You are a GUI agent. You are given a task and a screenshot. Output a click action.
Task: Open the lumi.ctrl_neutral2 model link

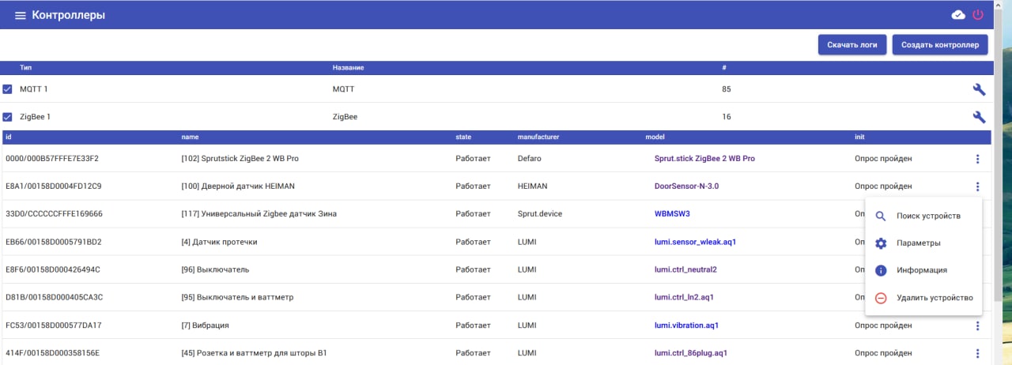pyautogui.click(x=685, y=269)
